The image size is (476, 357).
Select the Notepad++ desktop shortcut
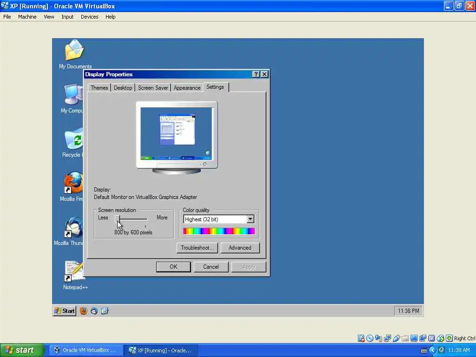tap(75, 275)
